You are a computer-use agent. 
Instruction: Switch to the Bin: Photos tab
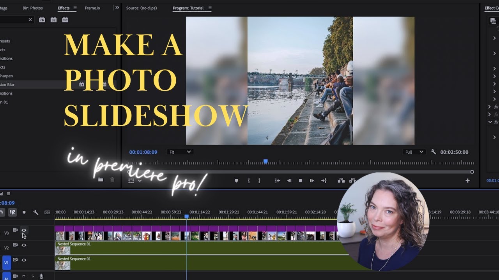[33, 8]
